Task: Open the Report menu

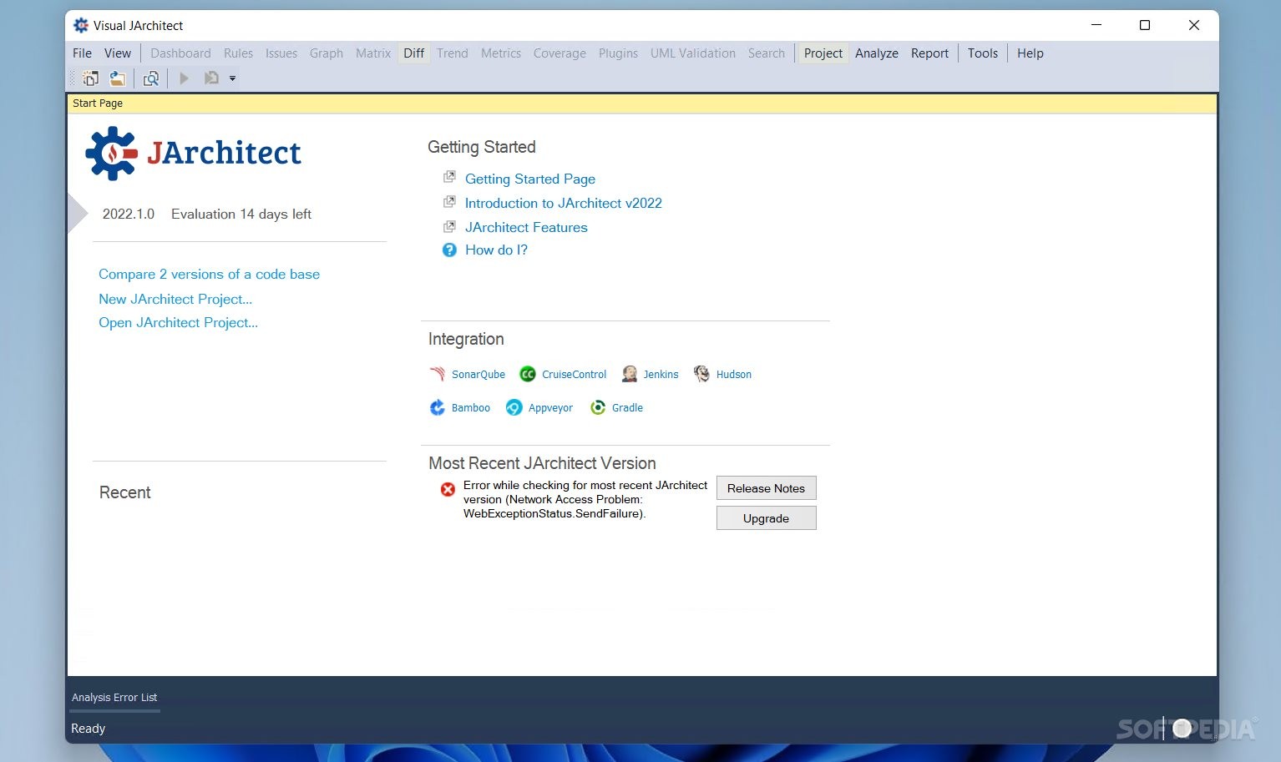Action: 930,53
